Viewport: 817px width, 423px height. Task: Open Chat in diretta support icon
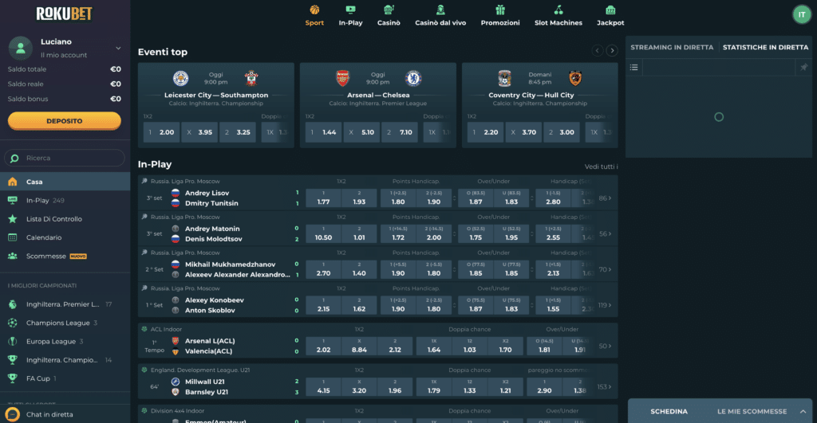pos(13,414)
